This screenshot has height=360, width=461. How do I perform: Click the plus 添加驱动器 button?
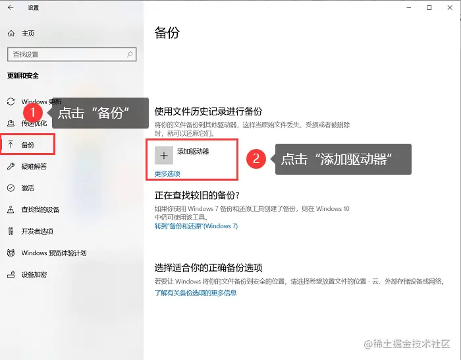point(164,156)
